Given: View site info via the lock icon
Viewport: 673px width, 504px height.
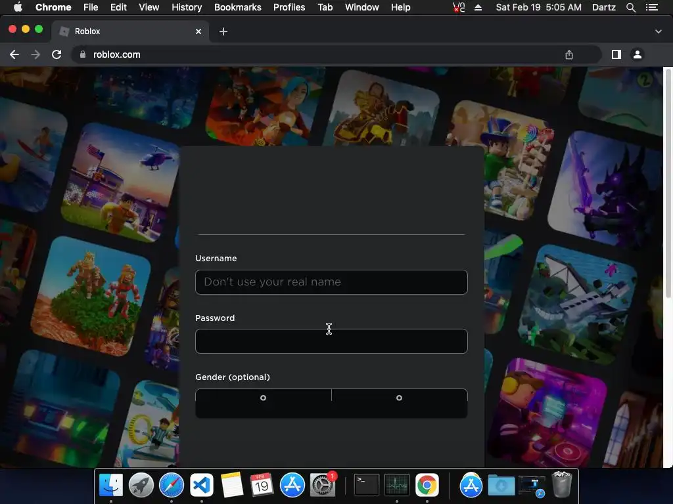Looking at the screenshot, I should pyautogui.click(x=83, y=54).
